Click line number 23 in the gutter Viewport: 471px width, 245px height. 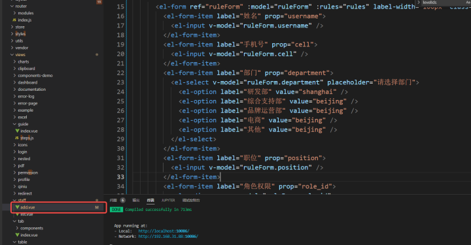pyautogui.click(x=120, y=82)
